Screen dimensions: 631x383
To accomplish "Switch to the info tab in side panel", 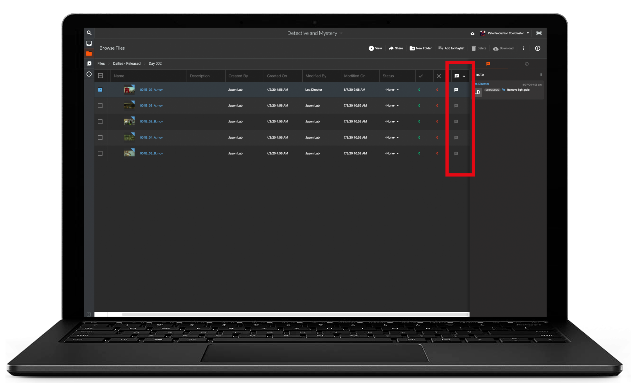I will pos(527,64).
